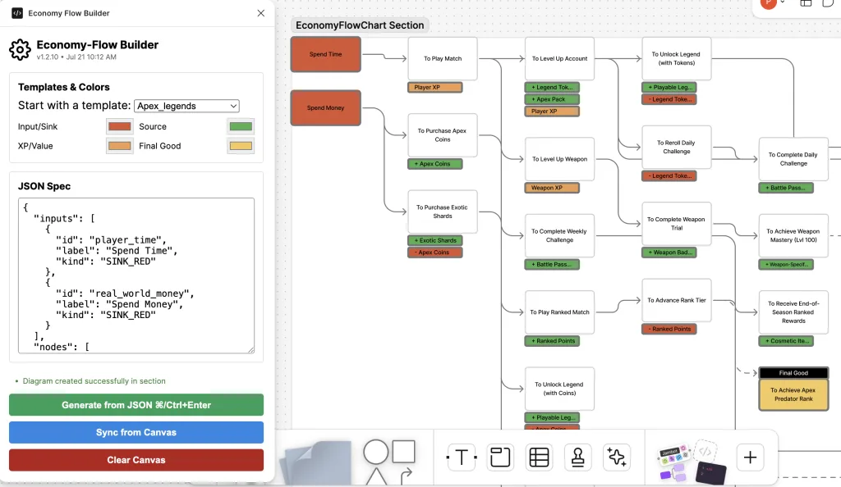This screenshot has height=487, width=841.
Task: Select the Section tool in the toolbar
Action: click(500, 457)
